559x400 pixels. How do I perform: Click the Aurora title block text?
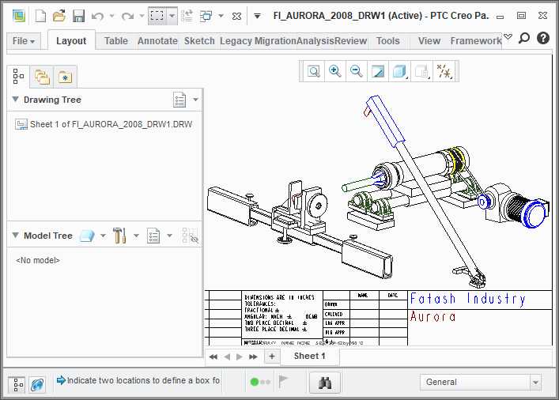432,316
